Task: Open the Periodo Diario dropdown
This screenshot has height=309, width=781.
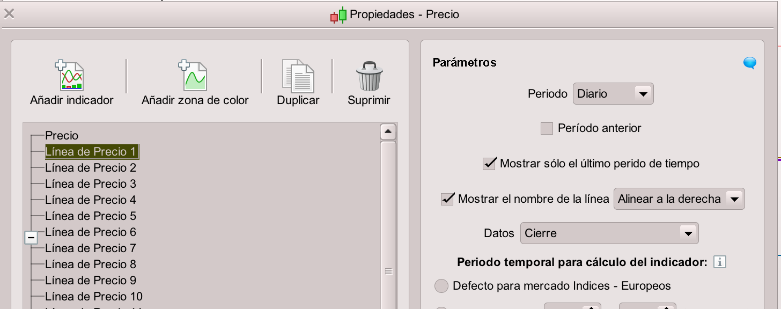Action: click(x=613, y=94)
